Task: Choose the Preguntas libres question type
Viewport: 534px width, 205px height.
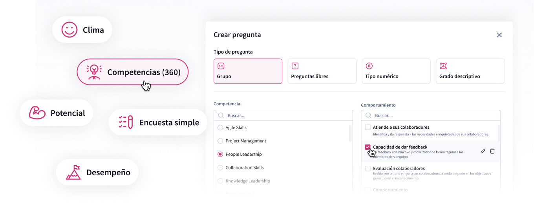Action: coord(322,71)
